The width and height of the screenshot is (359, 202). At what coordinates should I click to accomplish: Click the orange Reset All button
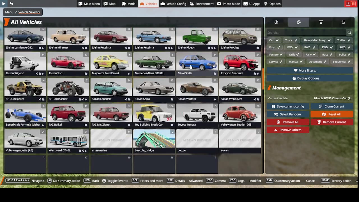tap(332, 114)
